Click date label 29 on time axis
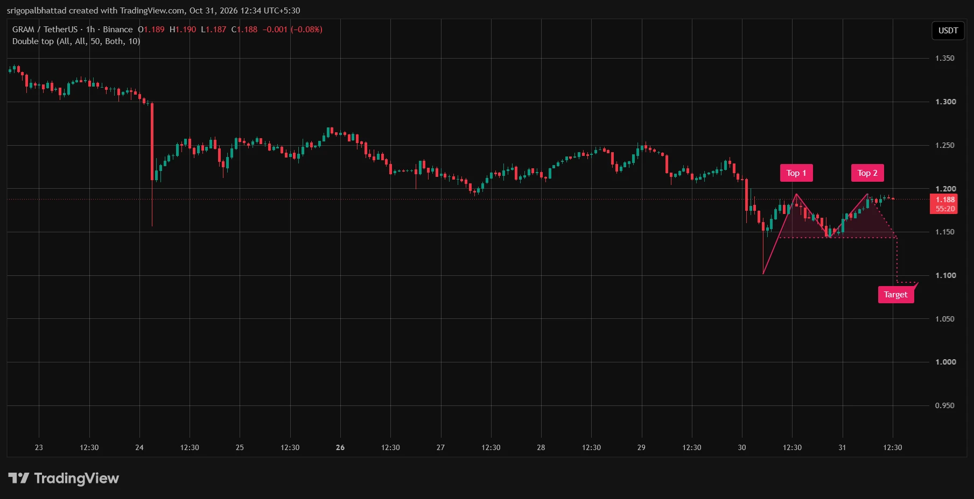Viewport: 974px width, 499px height. pyautogui.click(x=641, y=447)
